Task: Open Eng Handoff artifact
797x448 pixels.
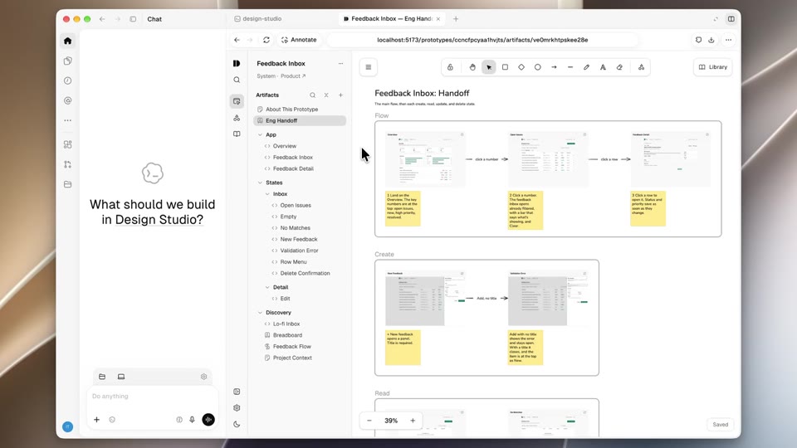Action: pos(300,120)
